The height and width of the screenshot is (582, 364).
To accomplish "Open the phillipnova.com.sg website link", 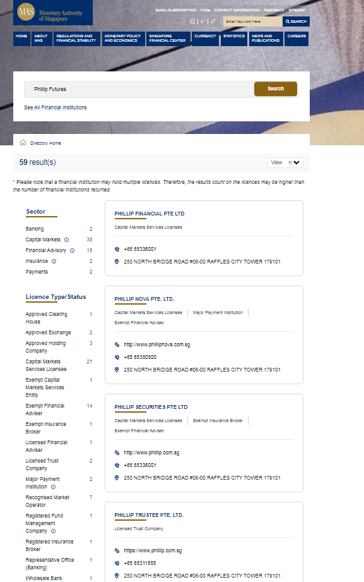I will [x=157, y=344].
